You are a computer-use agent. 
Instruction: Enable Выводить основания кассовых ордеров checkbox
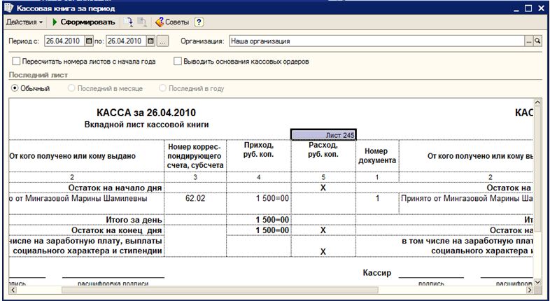point(178,62)
